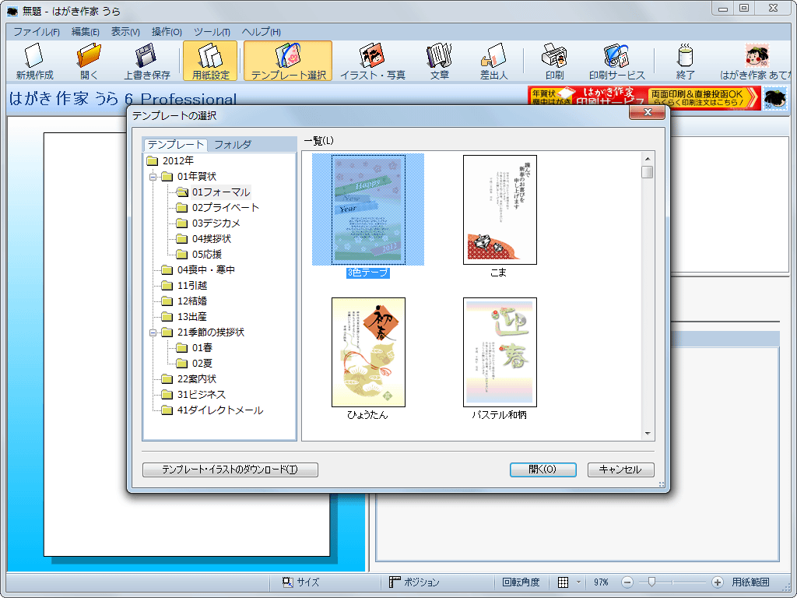This screenshot has height=598, width=797.
Task: Open the 編集(E) menu
Action: 86,31
